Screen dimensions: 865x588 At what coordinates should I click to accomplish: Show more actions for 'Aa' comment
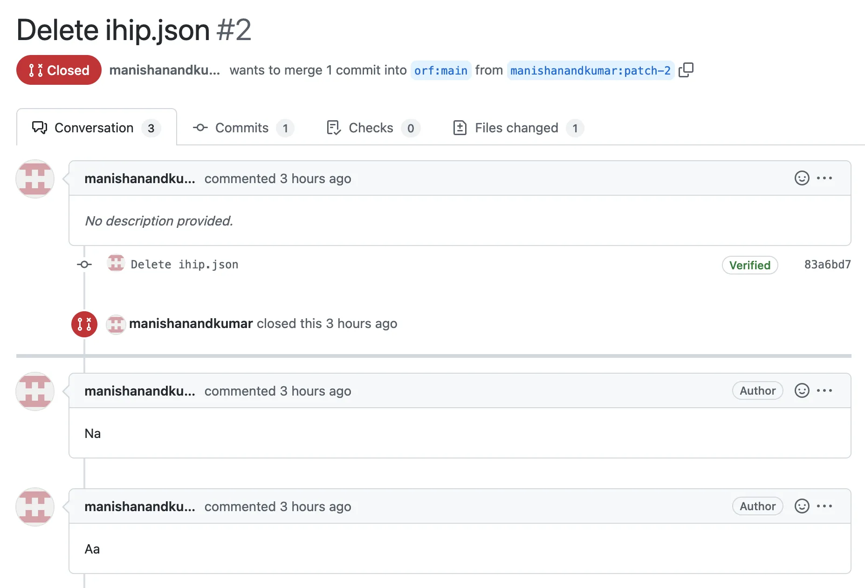click(x=824, y=506)
